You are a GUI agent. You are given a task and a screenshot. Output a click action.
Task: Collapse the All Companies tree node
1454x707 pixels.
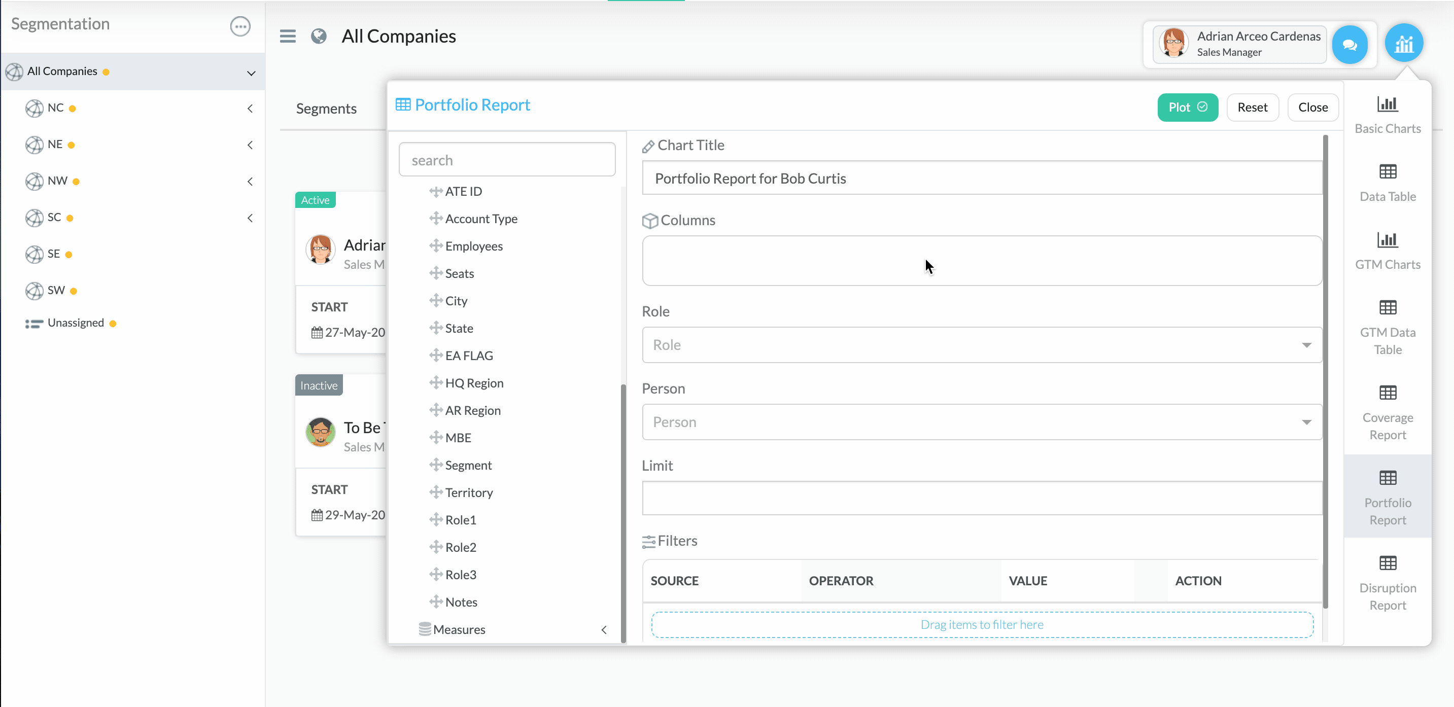coord(251,73)
